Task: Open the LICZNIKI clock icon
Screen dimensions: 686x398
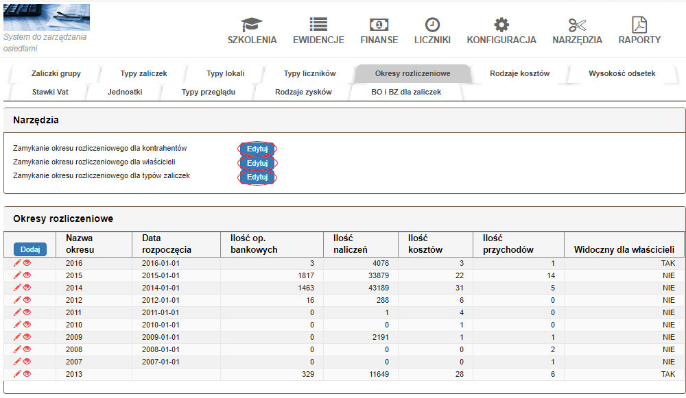Action: [432, 25]
